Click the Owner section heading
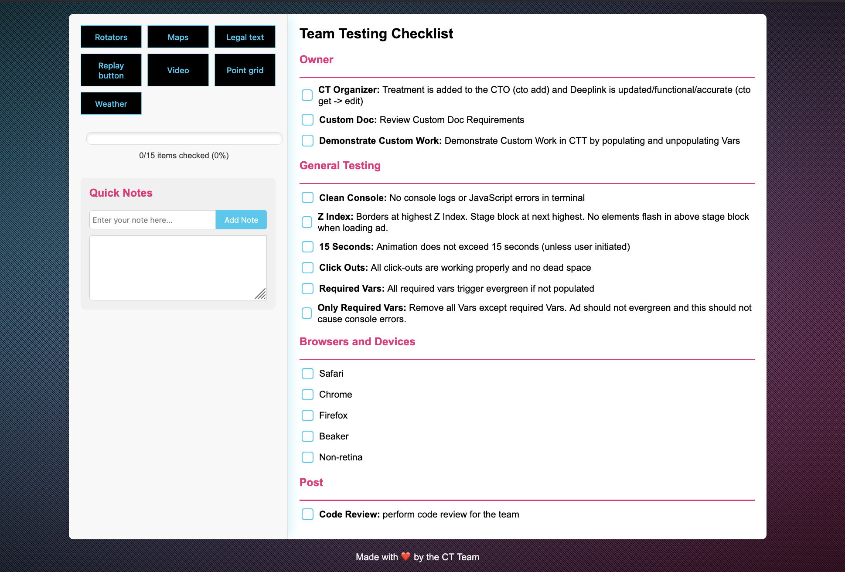The image size is (845, 572). 316,60
